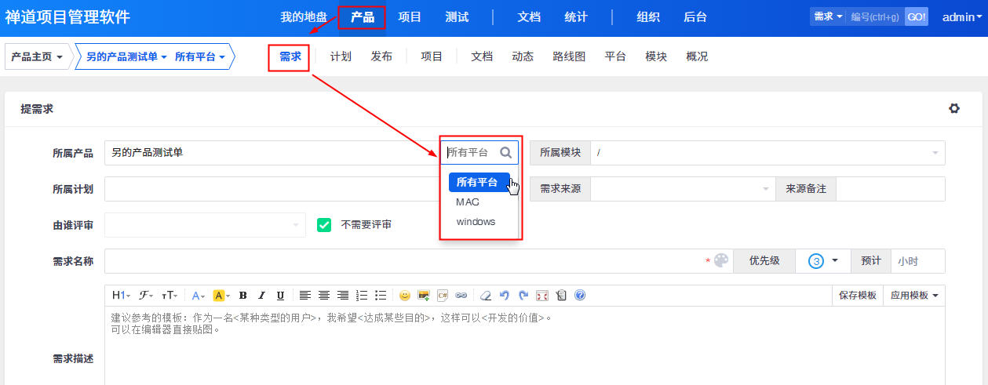This screenshot has width=988, height=385.
Task: Open the emoticon smiley picker
Action: [x=405, y=296]
